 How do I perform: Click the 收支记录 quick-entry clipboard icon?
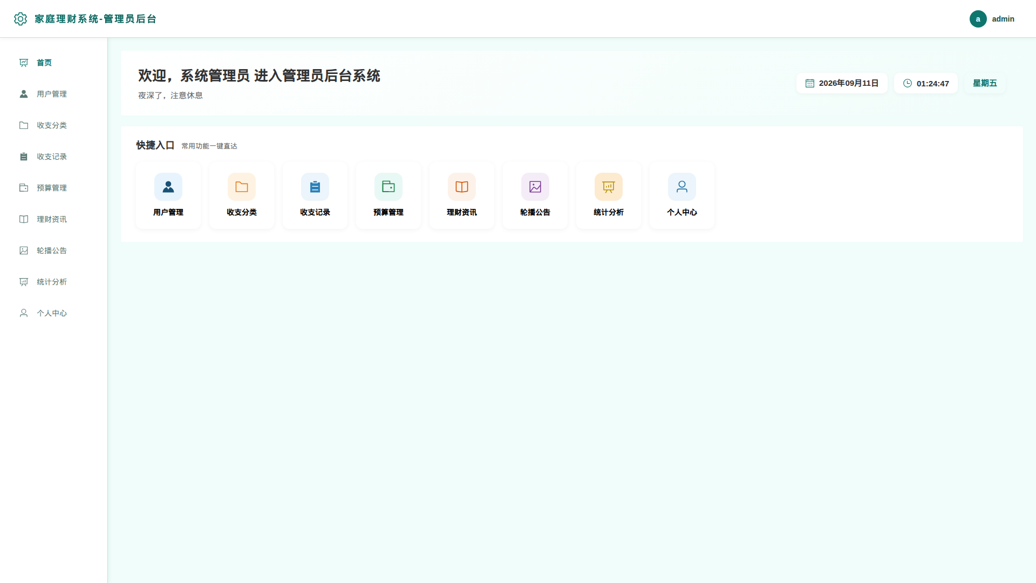[x=315, y=187]
